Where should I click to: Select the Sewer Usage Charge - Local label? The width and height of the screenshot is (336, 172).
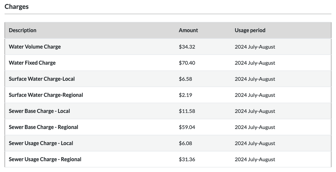tap(41, 143)
